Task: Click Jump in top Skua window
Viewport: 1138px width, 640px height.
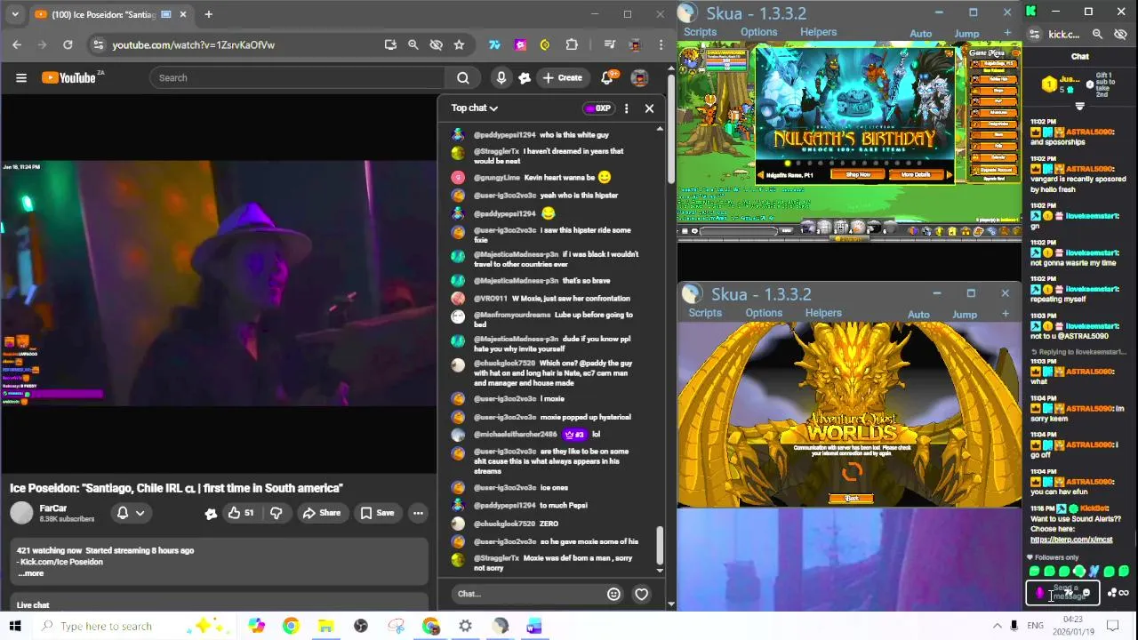Action: [966, 34]
